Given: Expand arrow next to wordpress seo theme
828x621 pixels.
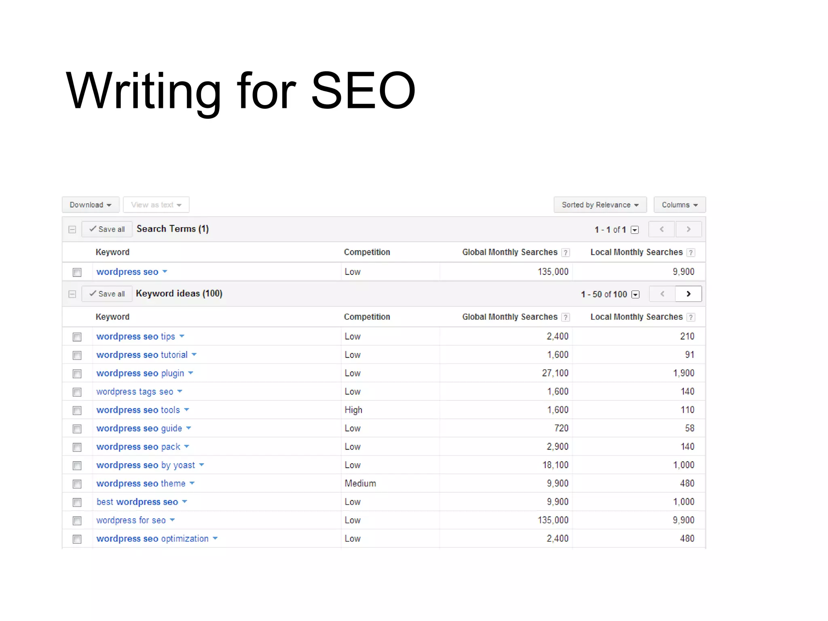Looking at the screenshot, I should [x=192, y=483].
